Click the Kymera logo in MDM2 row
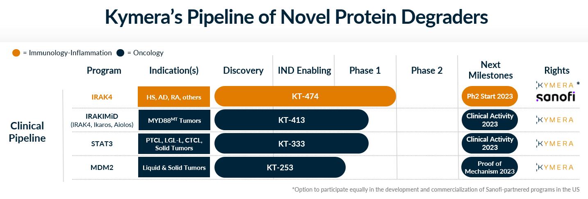This screenshot has height=199, width=588. point(555,167)
